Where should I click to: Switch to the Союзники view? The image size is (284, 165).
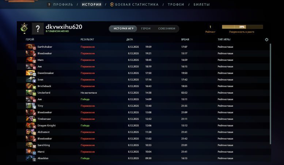click(x=167, y=28)
